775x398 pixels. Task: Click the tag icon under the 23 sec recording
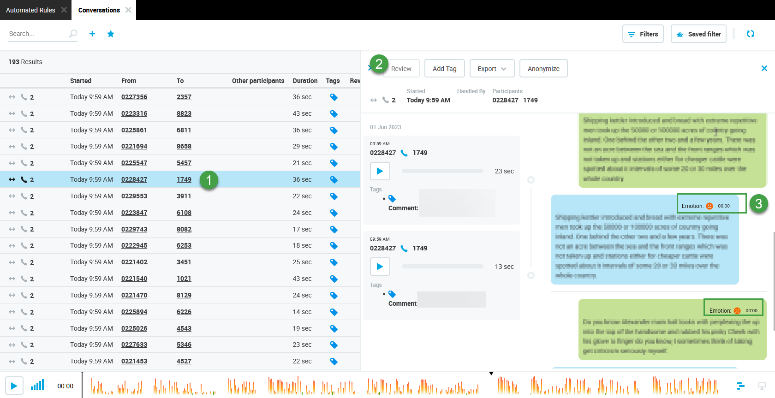point(392,199)
